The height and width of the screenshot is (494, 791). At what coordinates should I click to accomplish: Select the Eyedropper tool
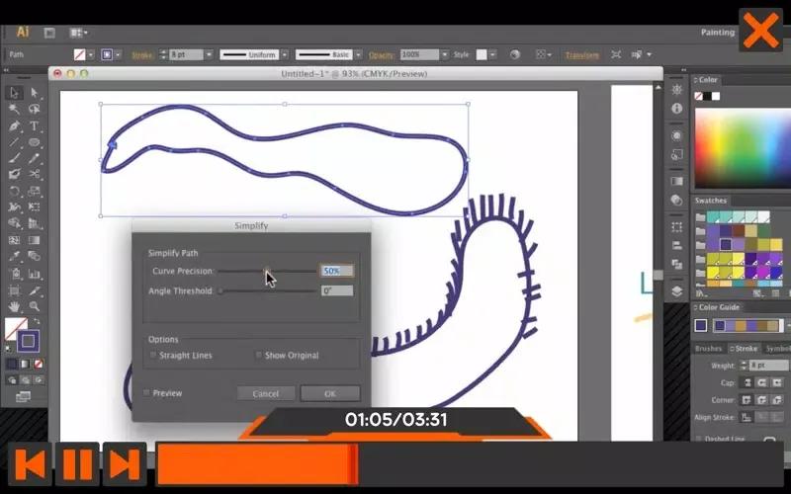[x=14, y=257]
